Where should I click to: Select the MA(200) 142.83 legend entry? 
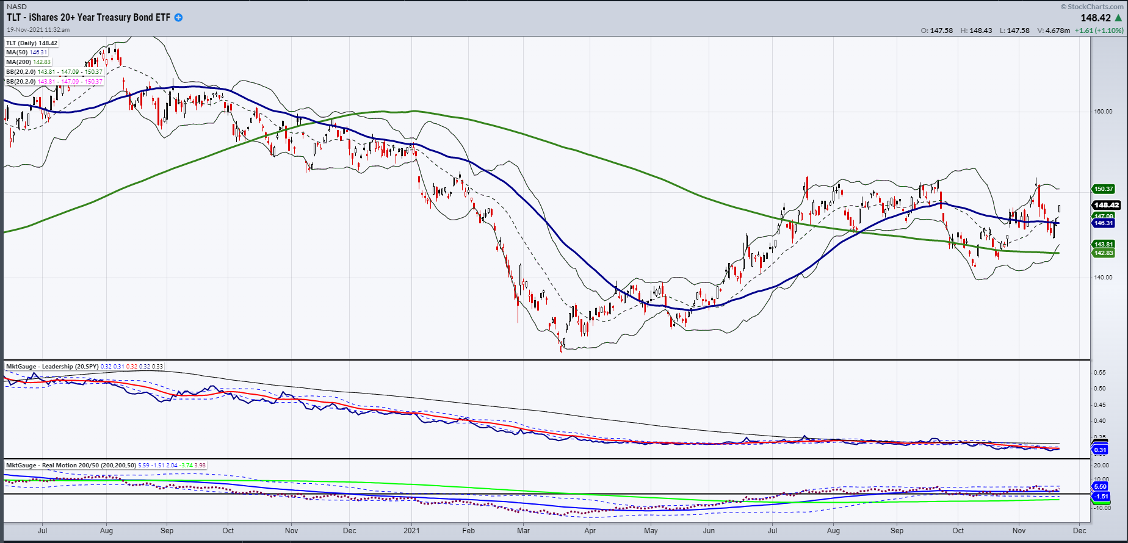[29, 62]
